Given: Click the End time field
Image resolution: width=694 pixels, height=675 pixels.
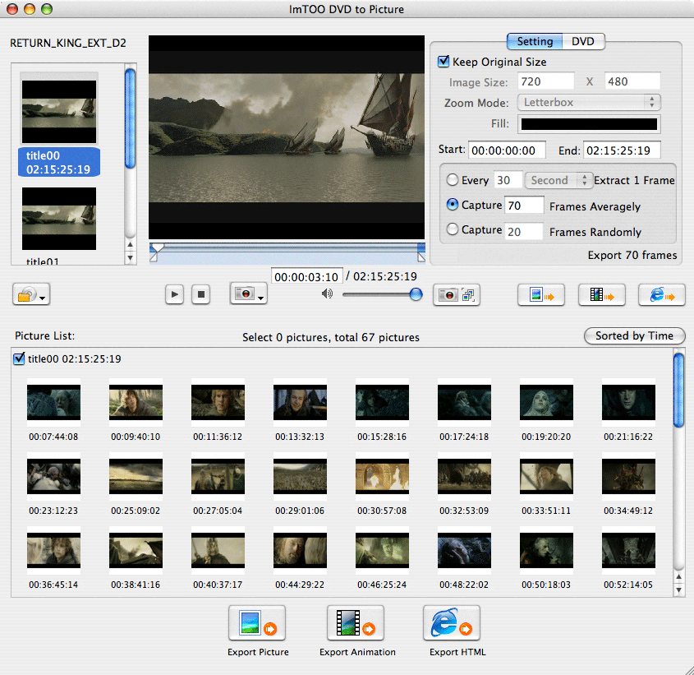Looking at the screenshot, I should (622, 150).
